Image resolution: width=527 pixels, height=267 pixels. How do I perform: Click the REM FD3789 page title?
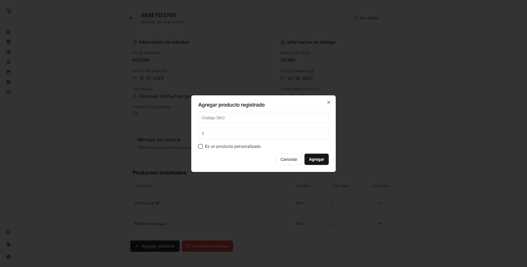159,15
